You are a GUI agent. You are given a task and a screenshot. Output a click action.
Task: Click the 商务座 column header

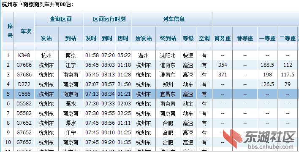coord(223,38)
